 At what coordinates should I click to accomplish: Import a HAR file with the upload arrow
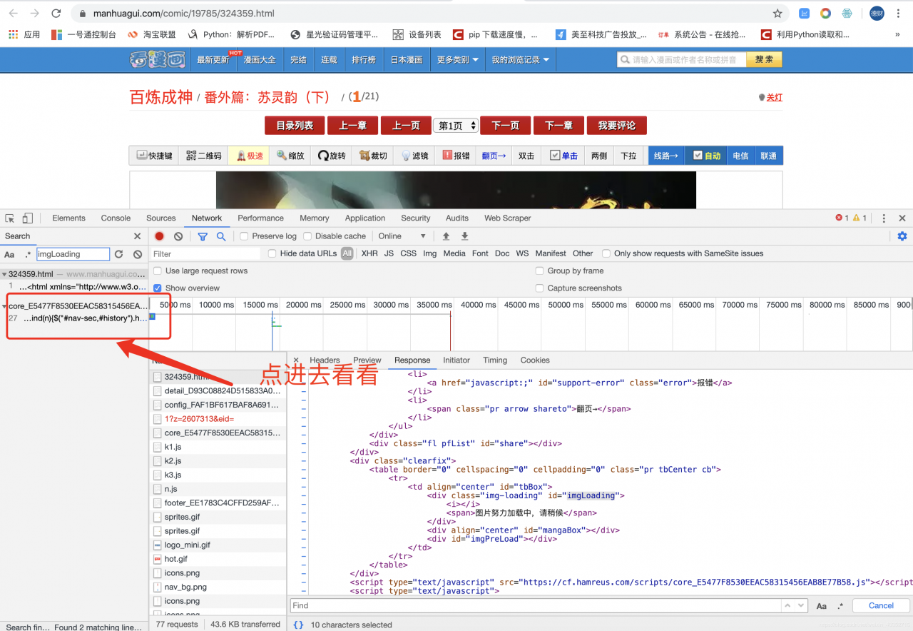[447, 236]
